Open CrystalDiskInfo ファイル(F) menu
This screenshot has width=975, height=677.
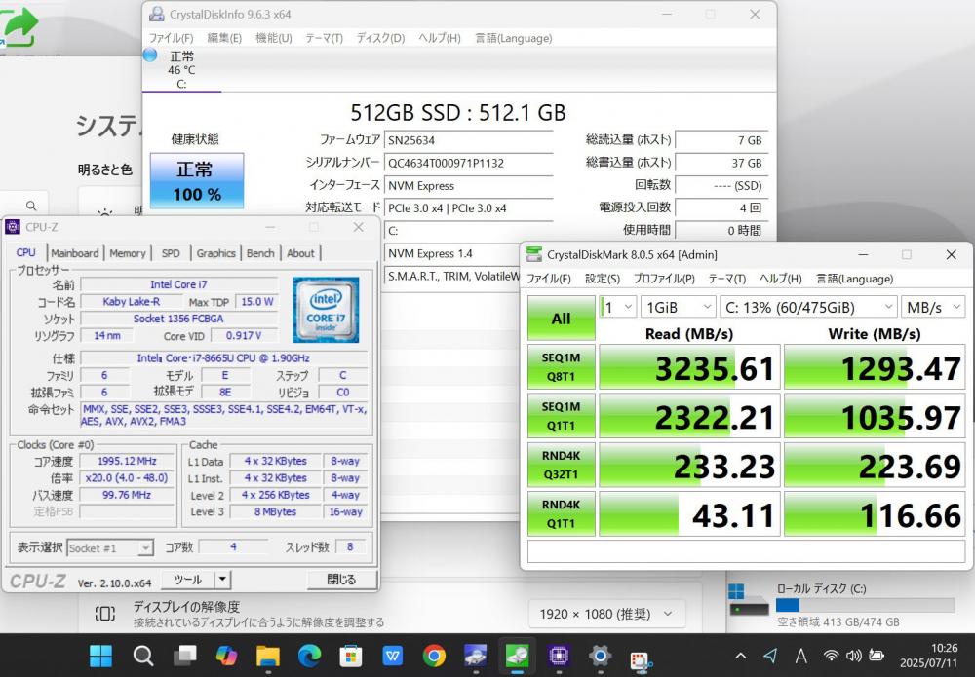(x=171, y=38)
